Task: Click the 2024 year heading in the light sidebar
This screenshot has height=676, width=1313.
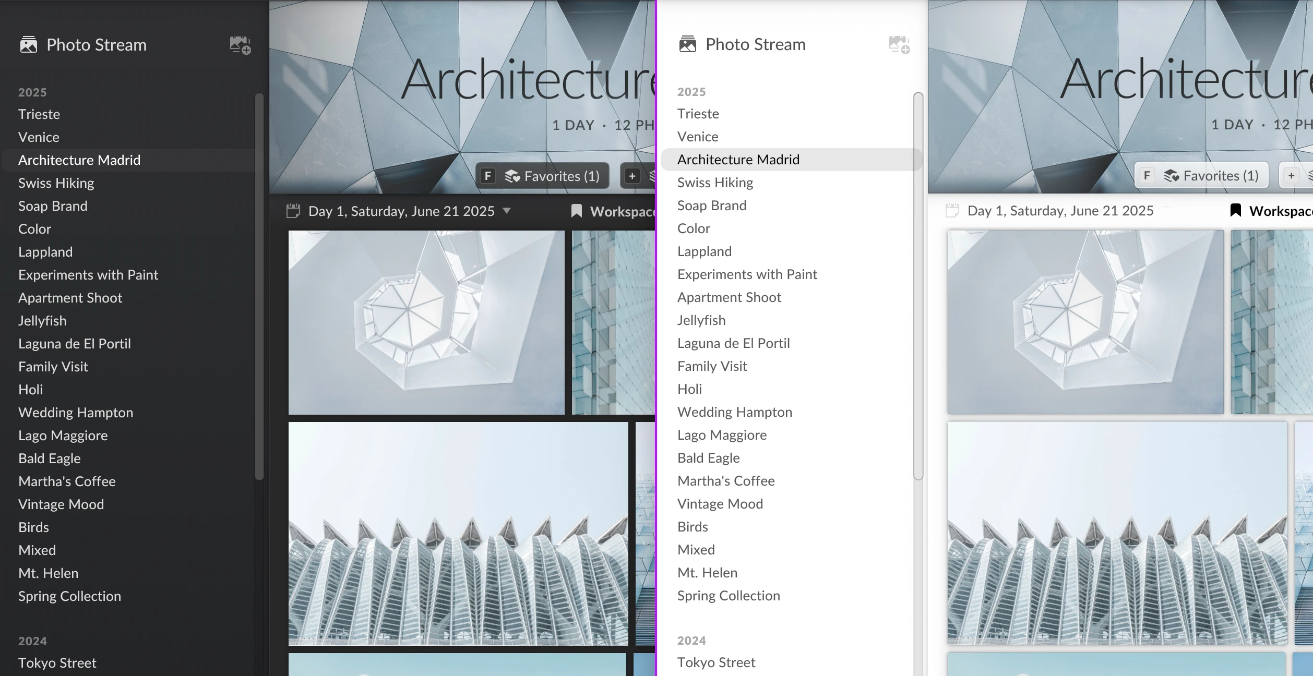Action: tap(691, 641)
